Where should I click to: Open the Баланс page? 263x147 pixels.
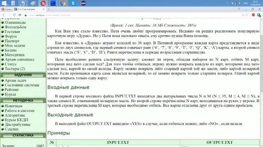(11, 50)
